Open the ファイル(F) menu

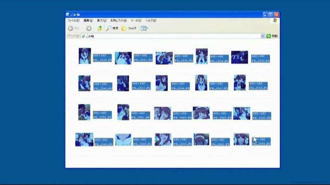click(73, 21)
